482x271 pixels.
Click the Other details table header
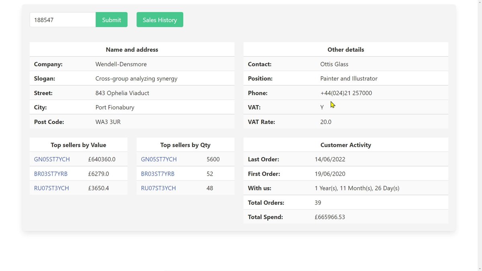tap(346, 50)
